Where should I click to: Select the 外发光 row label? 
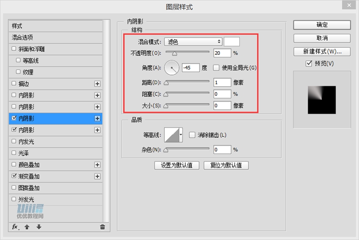click(x=26, y=200)
